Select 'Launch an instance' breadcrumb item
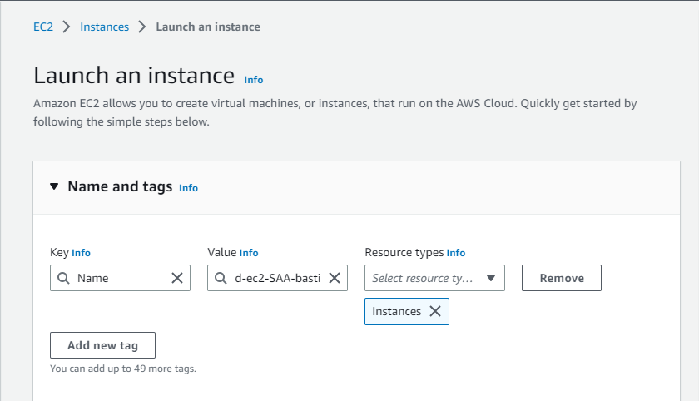The width and height of the screenshot is (699, 401). (208, 27)
